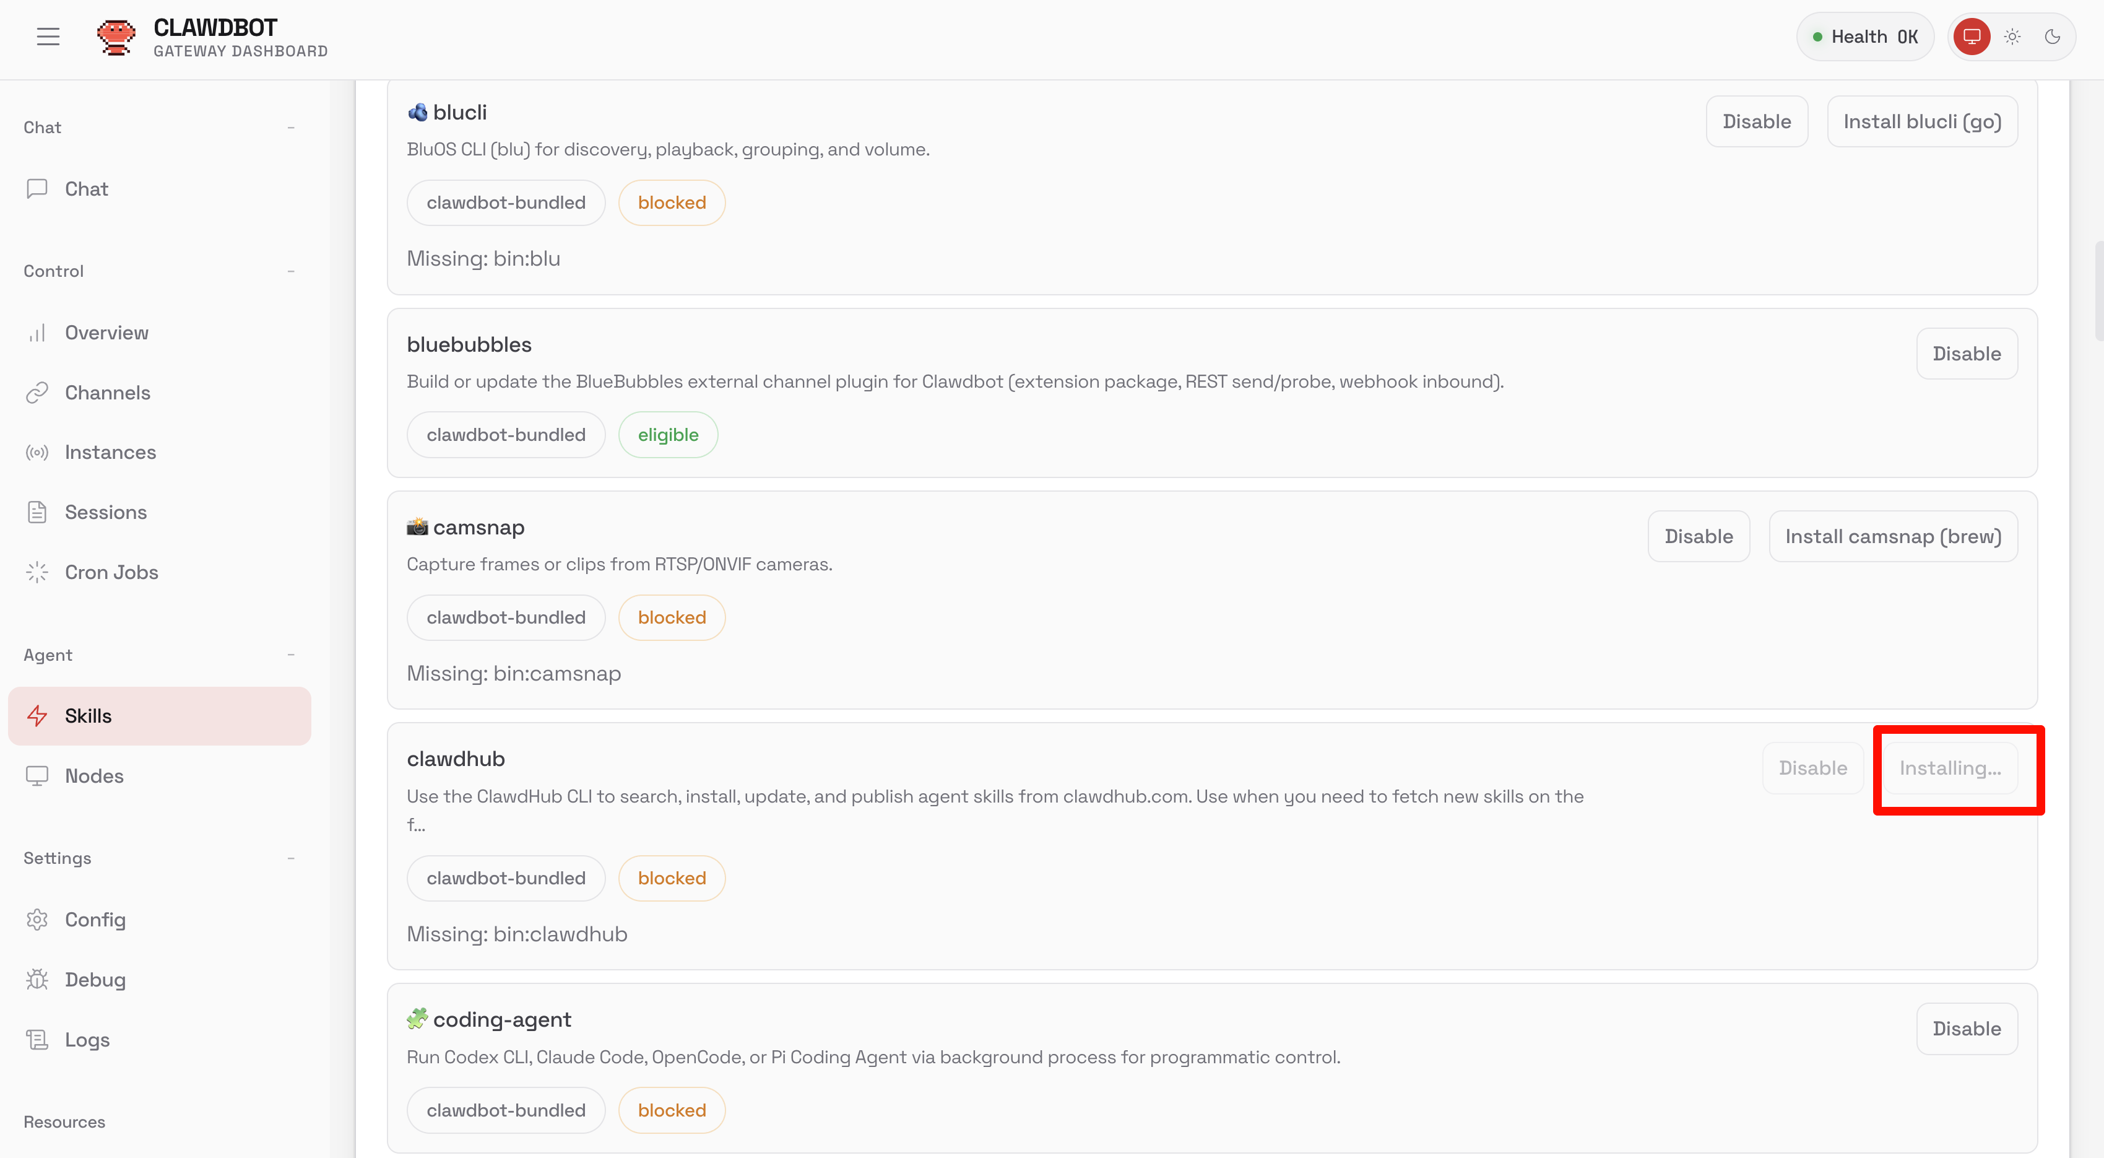This screenshot has height=1158, width=2104.
Task: Install blucli (go) skill
Action: 1922,122
